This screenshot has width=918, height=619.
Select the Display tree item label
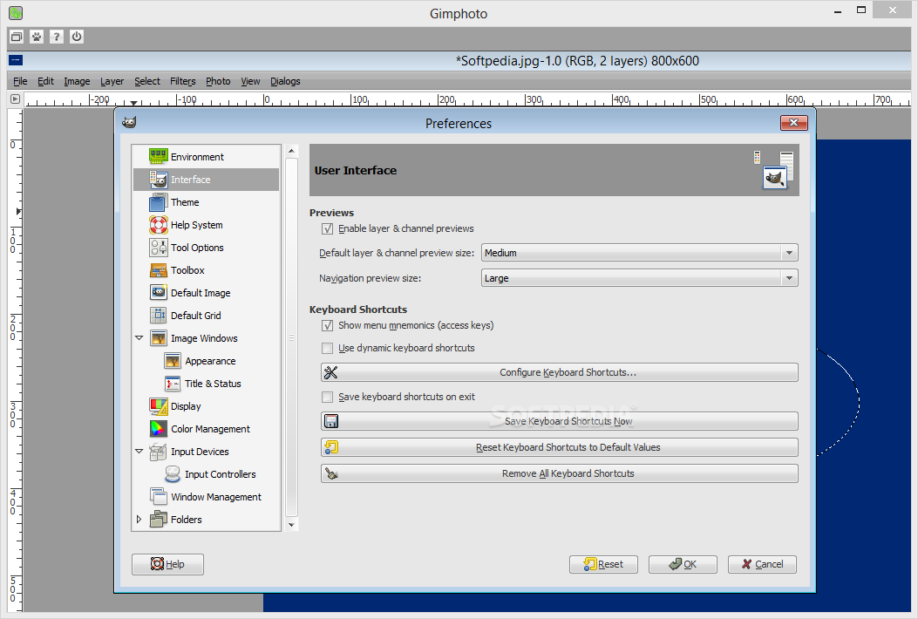[x=186, y=406]
